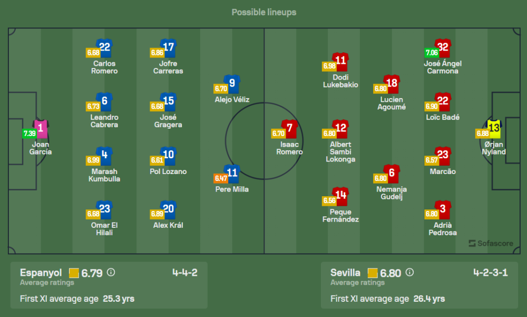Open Pere Milla's player name link
The image size is (527, 317).
232,189
